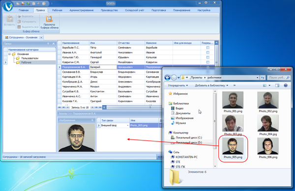Open view options dropdown arrow in Explorer
295x191 pixels.
pos(269,85)
